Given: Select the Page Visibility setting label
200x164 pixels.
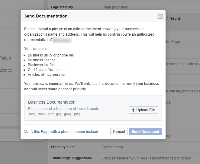Looking at the screenshot, I should pyautogui.click(x=62, y=7).
